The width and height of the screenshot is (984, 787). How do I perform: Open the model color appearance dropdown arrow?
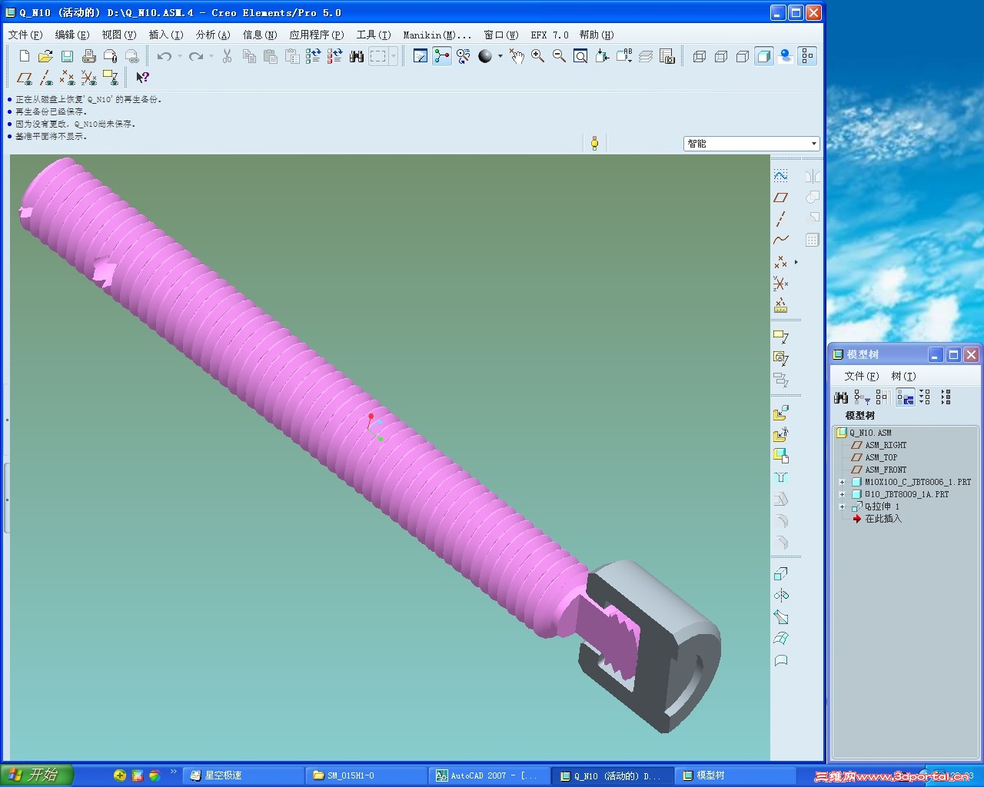(500, 56)
